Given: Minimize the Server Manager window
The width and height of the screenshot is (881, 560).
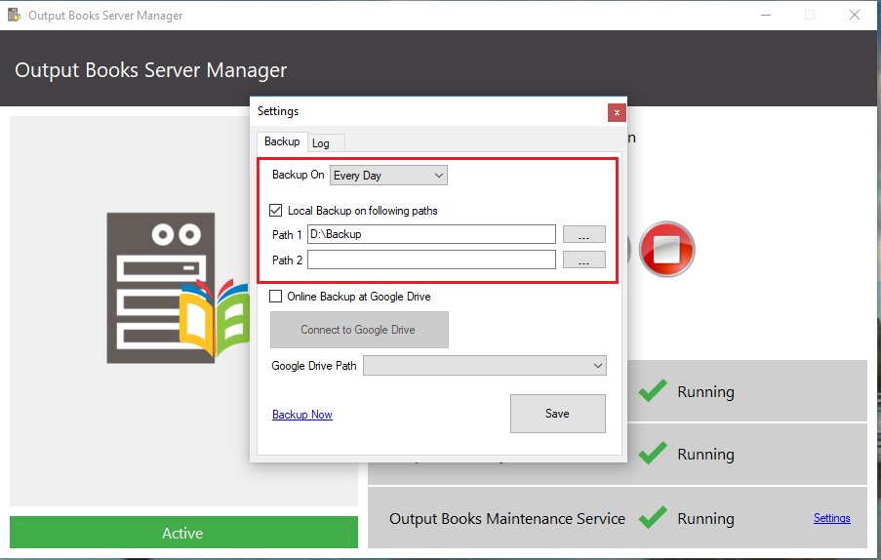Looking at the screenshot, I should pos(765,16).
